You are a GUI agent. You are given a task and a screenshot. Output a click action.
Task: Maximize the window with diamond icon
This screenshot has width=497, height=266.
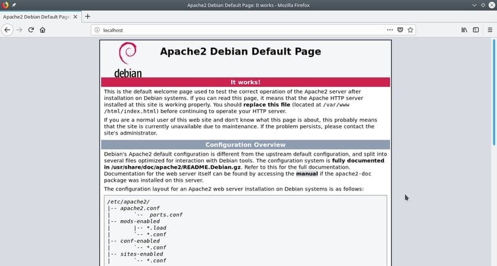click(483, 5)
